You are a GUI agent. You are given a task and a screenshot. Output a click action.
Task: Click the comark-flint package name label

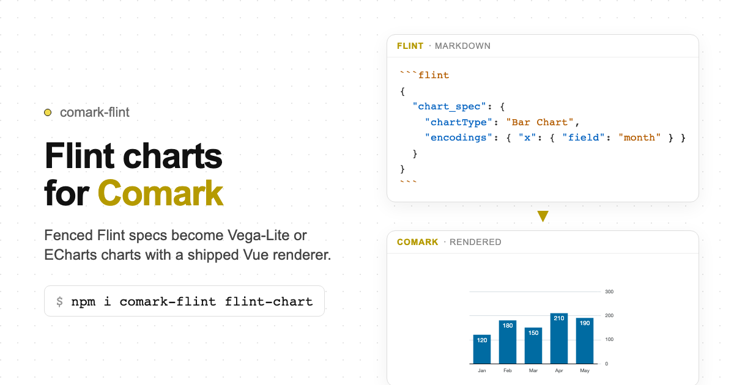click(95, 112)
